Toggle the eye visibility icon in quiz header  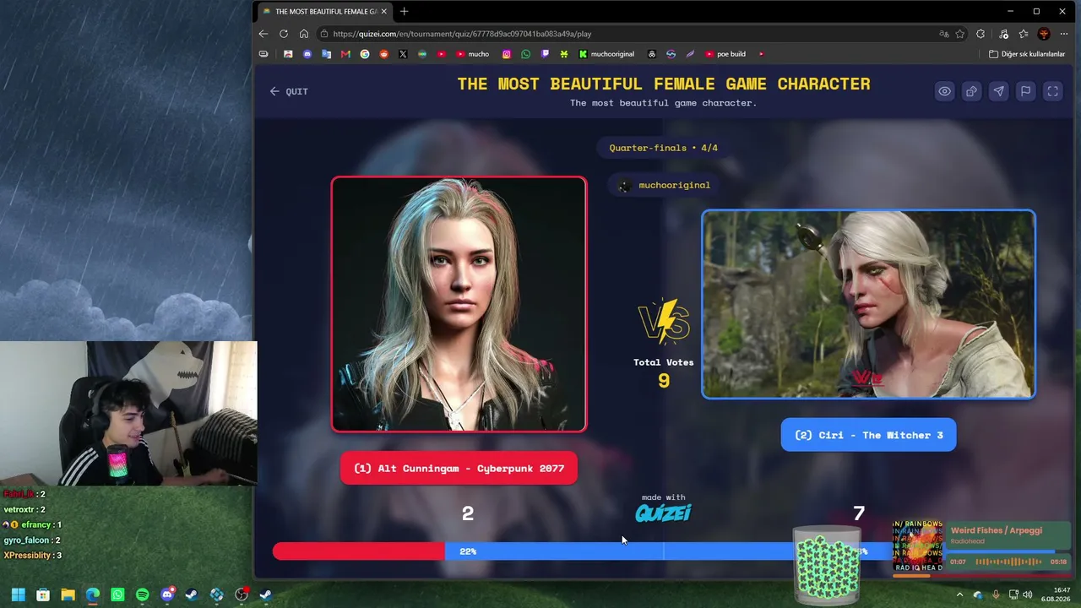coord(944,91)
